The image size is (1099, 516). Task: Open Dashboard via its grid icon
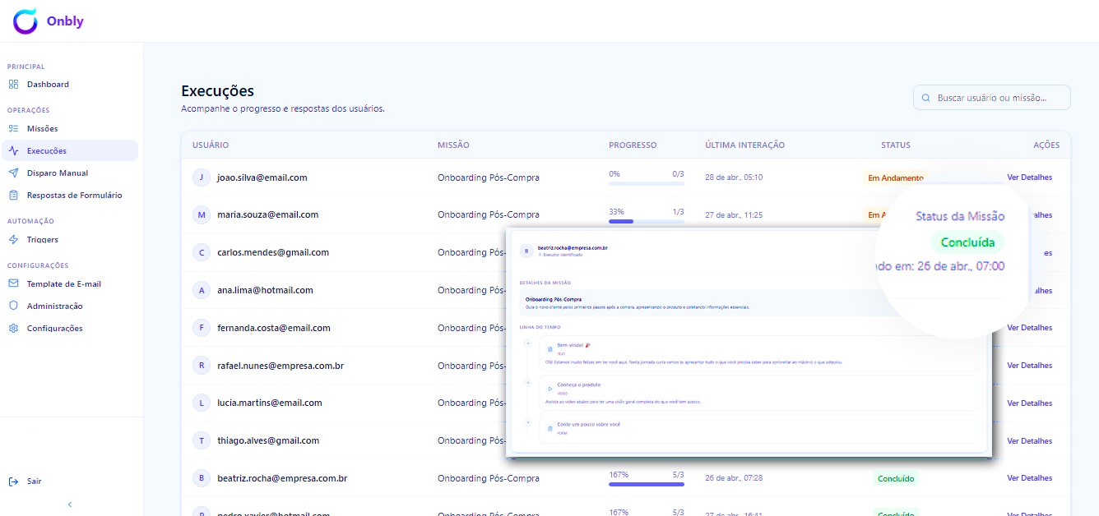click(13, 85)
